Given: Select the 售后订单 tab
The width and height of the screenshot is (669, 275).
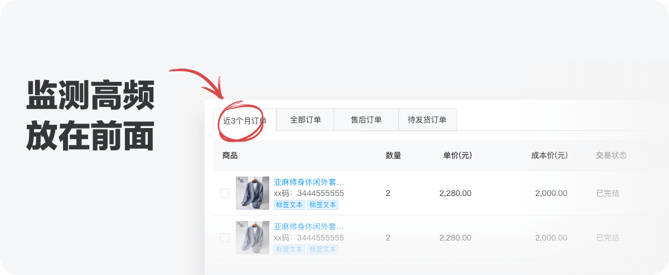Looking at the screenshot, I should [x=366, y=120].
